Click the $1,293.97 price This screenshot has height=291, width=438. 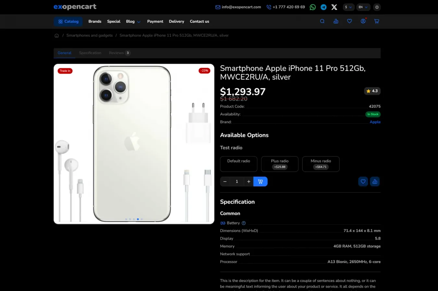pyautogui.click(x=243, y=92)
